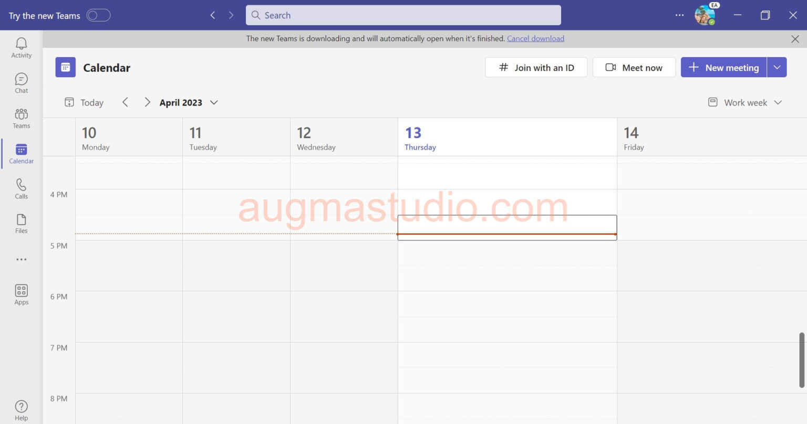Click the Meet now button

[634, 67]
